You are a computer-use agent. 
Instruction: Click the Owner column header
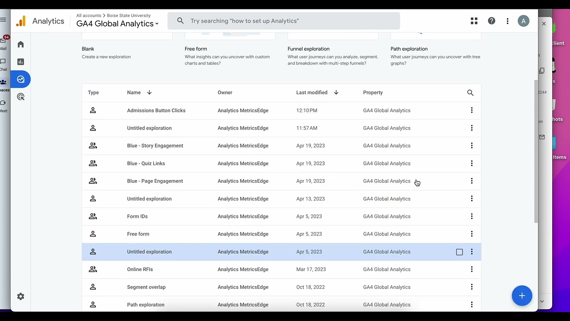point(225,93)
